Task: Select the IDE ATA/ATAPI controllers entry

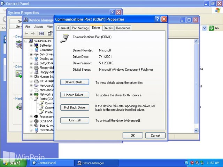Action: pos(46,81)
